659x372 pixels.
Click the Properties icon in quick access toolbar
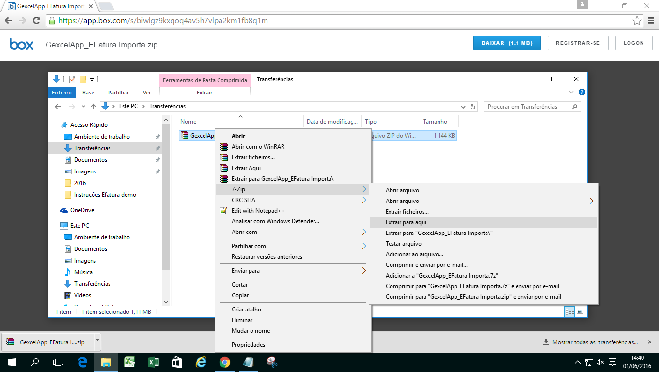(x=72, y=79)
